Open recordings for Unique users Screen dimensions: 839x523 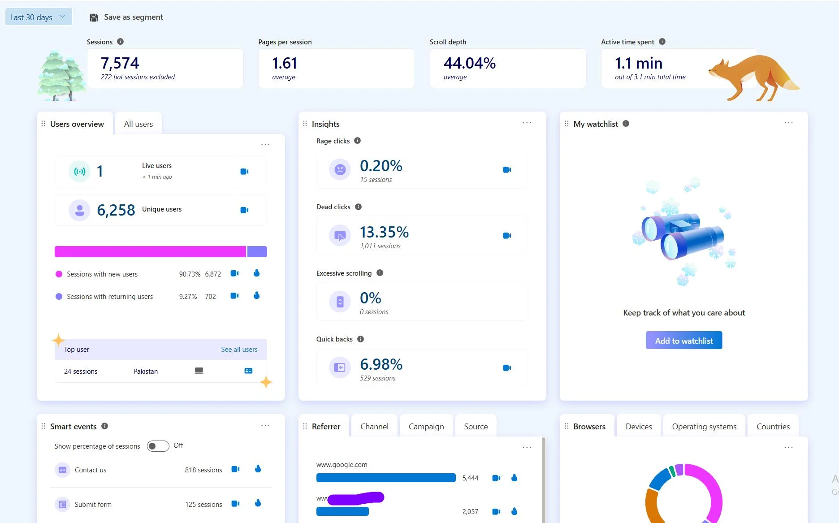click(x=244, y=210)
